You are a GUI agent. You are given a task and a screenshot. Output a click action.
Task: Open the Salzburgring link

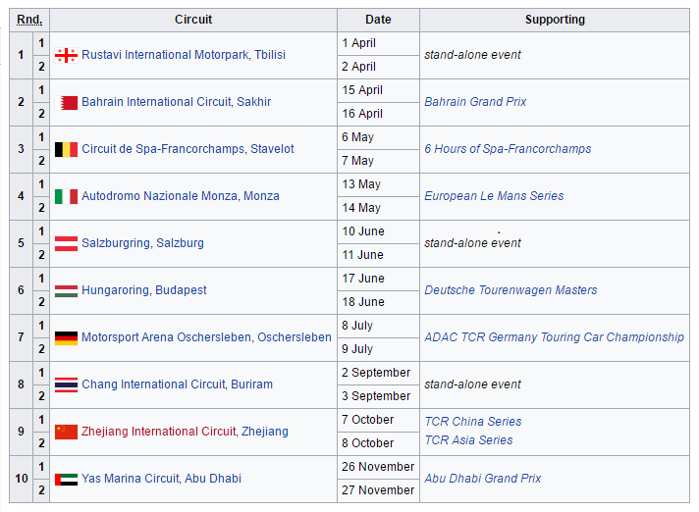coord(116,243)
